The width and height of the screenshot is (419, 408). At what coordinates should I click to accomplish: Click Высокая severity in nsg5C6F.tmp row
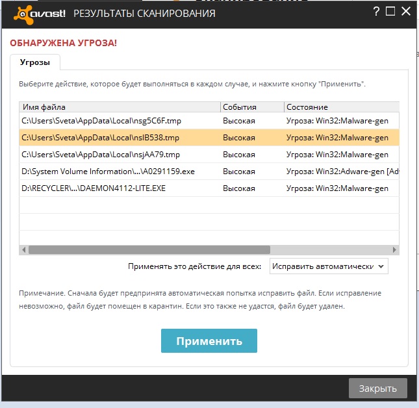tap(239, 121)
